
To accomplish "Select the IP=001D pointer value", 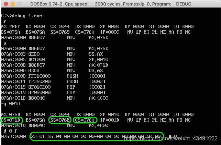I will pyautogui.click(x=110, y=120).
